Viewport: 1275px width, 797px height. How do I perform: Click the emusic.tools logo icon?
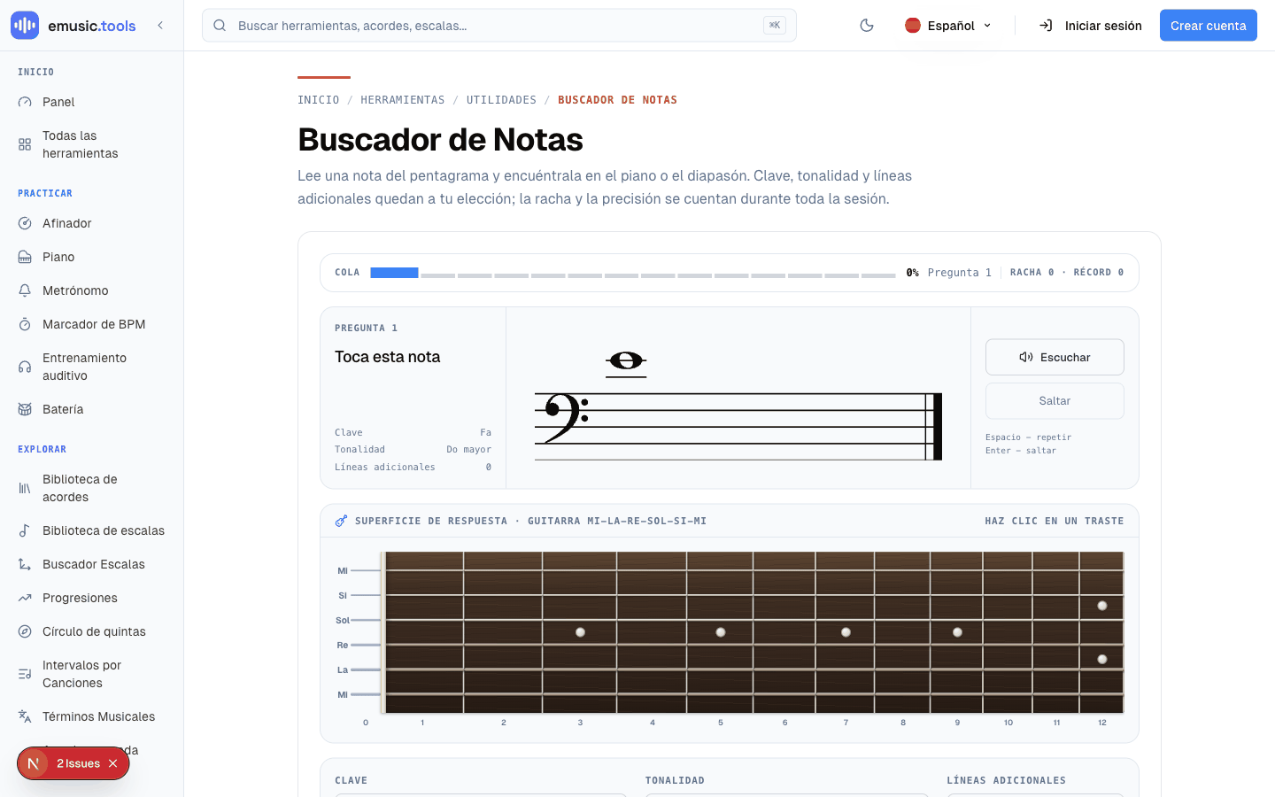tap(25, 26)
